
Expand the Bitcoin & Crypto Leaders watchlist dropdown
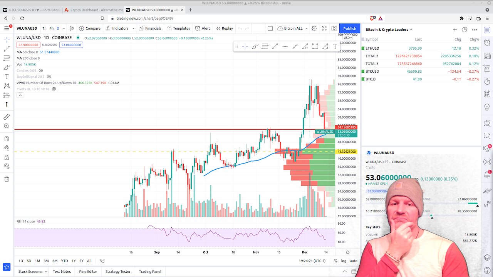coord(389,29)
